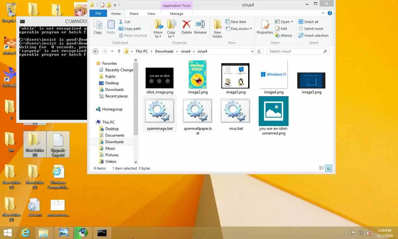Image resolution: width=398 pixels, height=239 pixels.
Task: Open Videos under This PC
Action: (x=108, y=162)
